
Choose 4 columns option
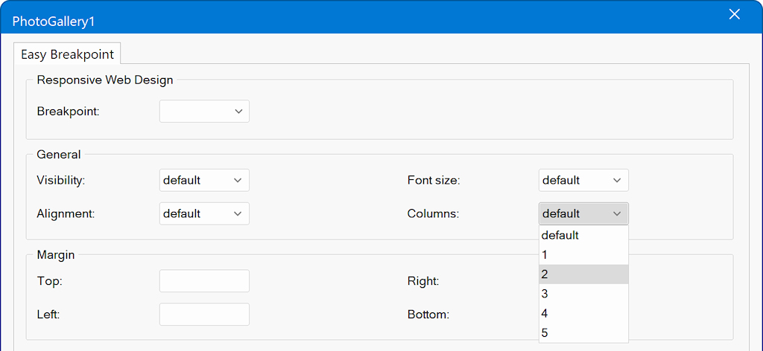click(x=583, y=313)
